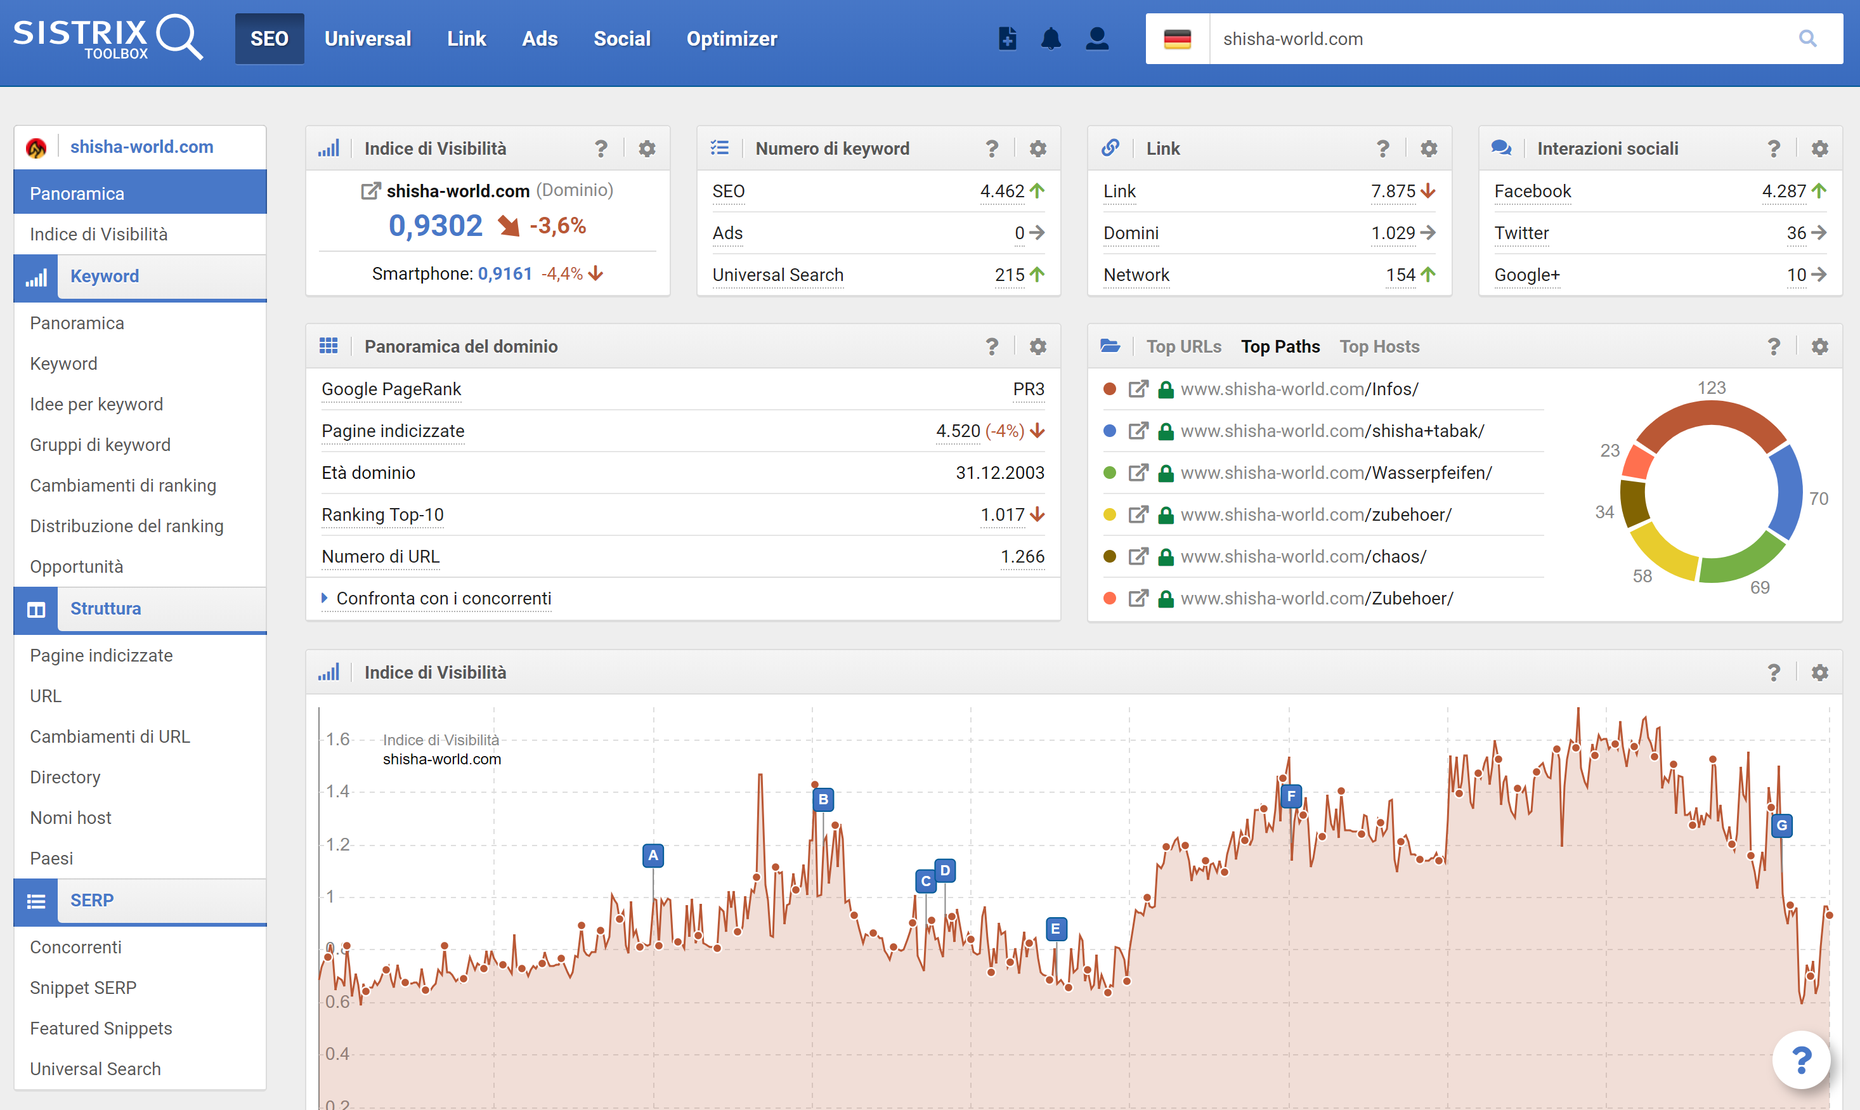The image size is (1860, 1110).
Task: Open external link icon next to shisha-world.com domain
Action: pos(370,191)
